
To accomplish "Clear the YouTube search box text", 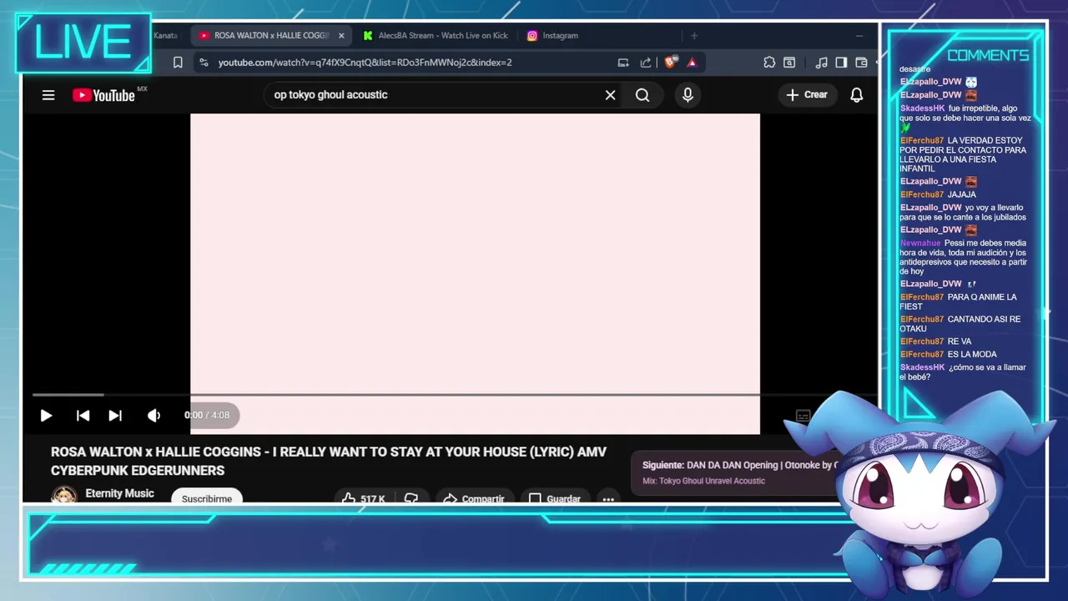I will click(x=610, y=95).
